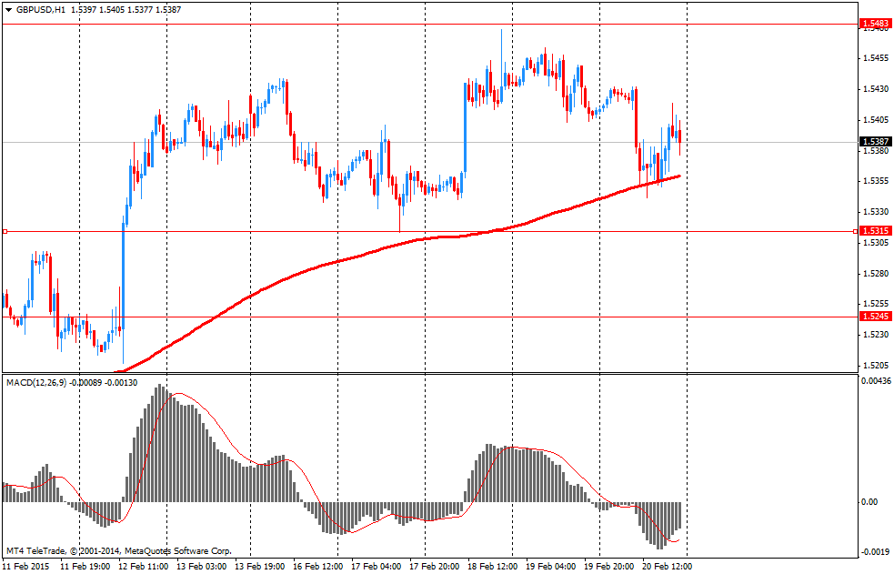Click the 1.5330 price scale value
894x574 pixels.
pyautogui.click(x=876, y=211)
